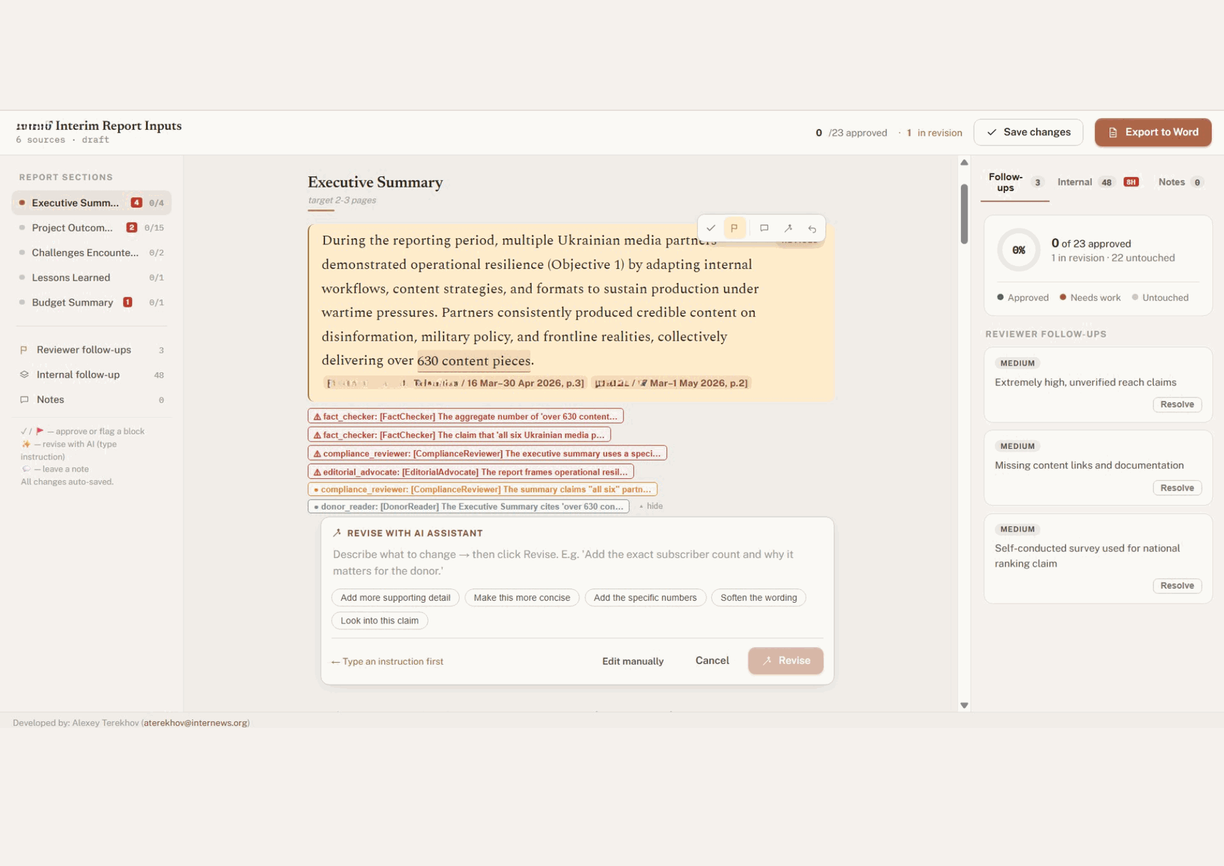Choose 'Soften the wording' suggestion chip
This screenshot has width=1224, height=866.
[x=758, y=598]
